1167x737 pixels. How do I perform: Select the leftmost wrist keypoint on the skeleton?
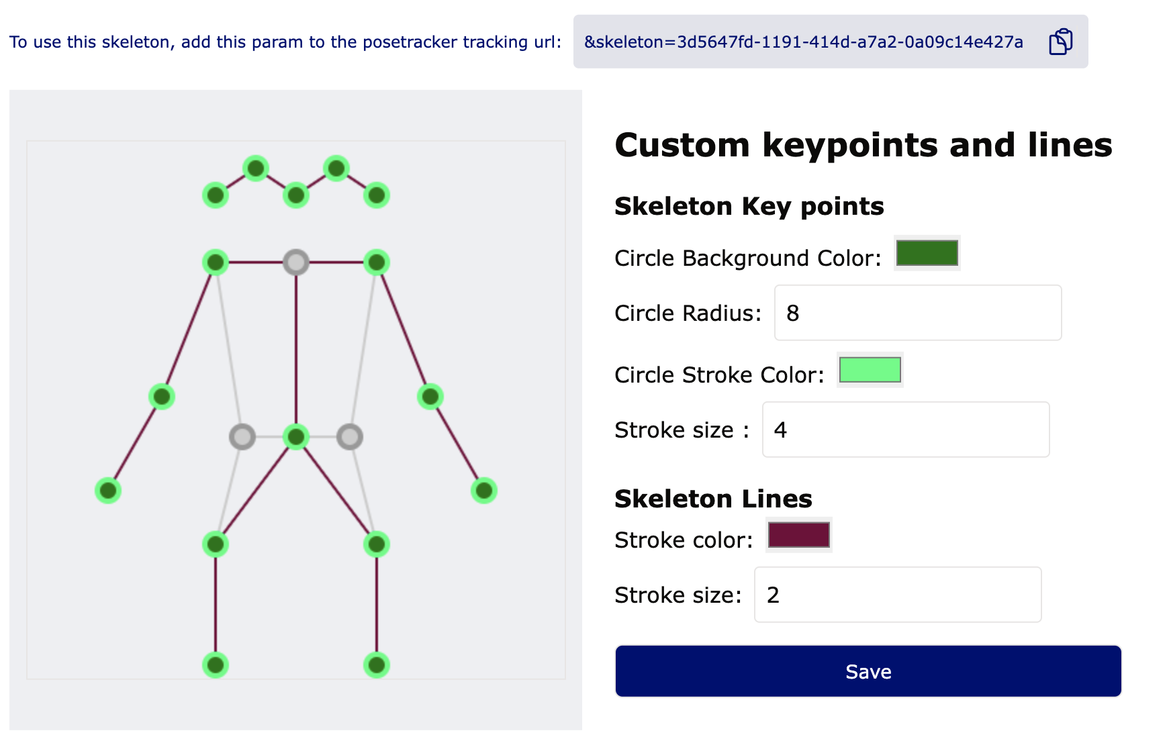coord(108,491)
